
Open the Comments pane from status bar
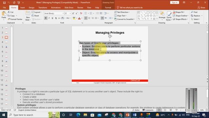(x=148, y=110)
